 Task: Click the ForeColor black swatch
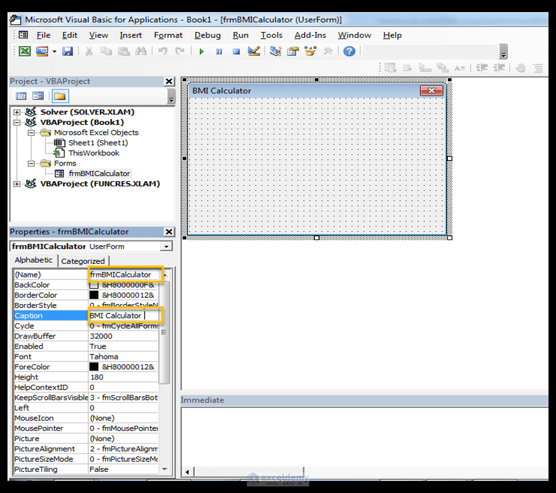(x=94, y=367)
